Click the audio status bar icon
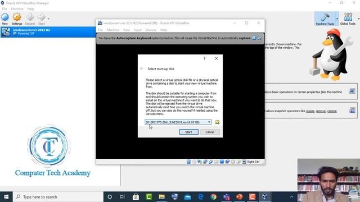Viewport: 360px width, 202px height. [x=200, y=162]
